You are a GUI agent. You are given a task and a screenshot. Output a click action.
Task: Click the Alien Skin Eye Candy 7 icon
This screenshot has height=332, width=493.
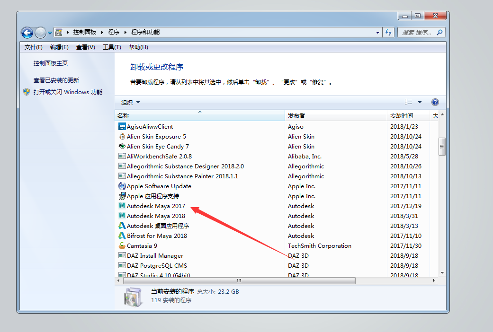click(122, 147)
